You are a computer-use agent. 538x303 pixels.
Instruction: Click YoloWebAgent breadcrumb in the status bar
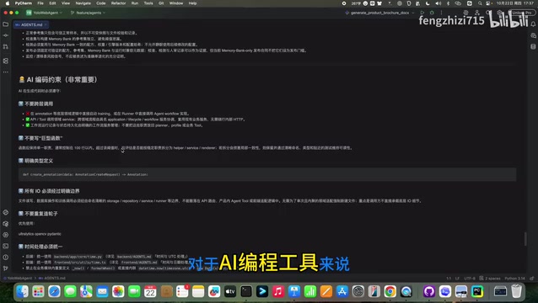click(x=17, y=278)
